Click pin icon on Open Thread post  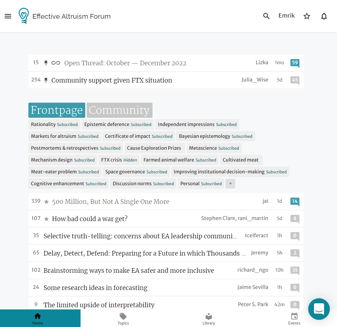(46, 63)
